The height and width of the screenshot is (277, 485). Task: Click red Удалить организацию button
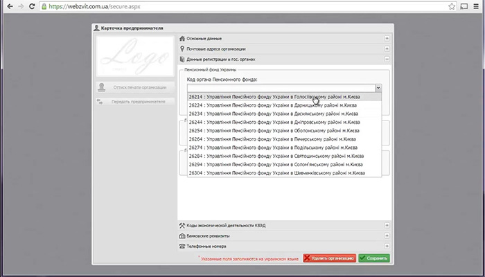coord(329,258)
